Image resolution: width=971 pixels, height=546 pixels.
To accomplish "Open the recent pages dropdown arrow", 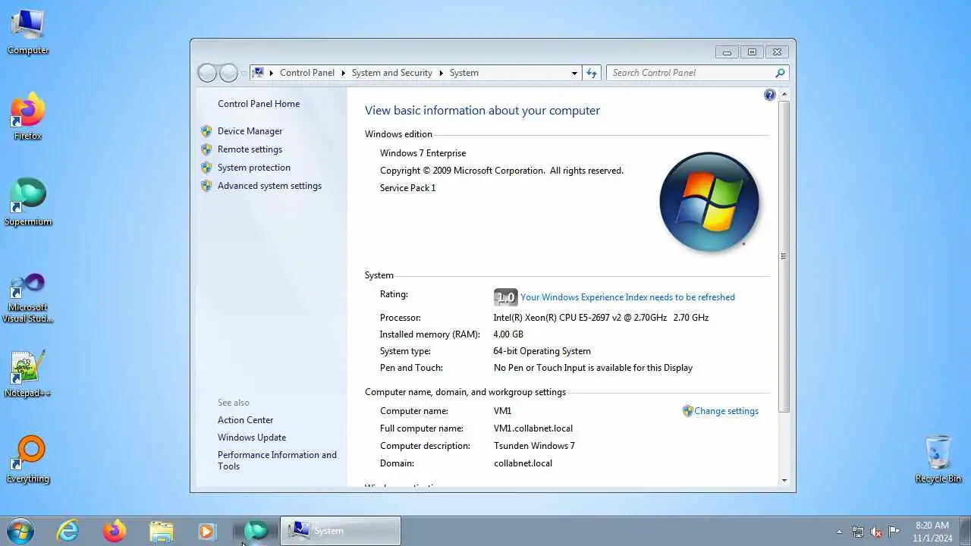I will pos(244,74).
